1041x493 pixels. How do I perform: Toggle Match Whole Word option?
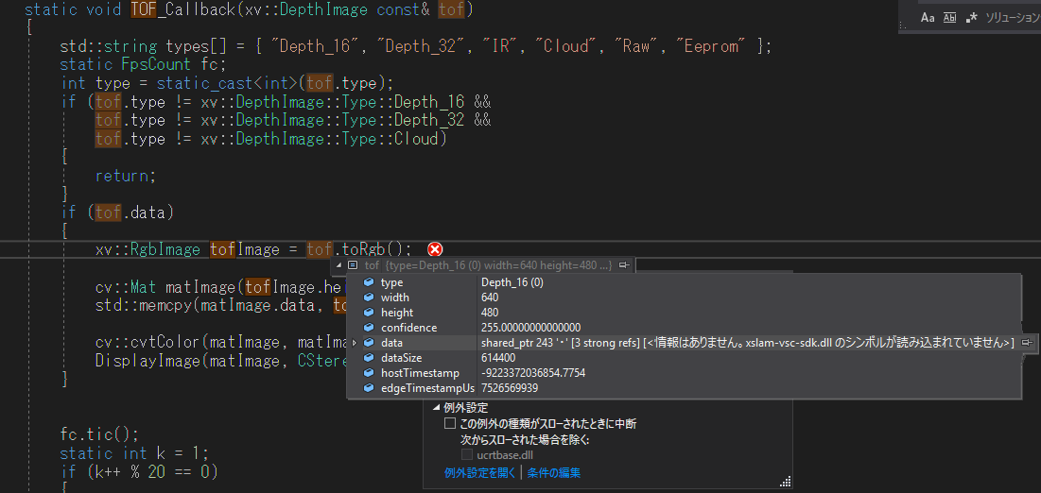coord(949,18)
